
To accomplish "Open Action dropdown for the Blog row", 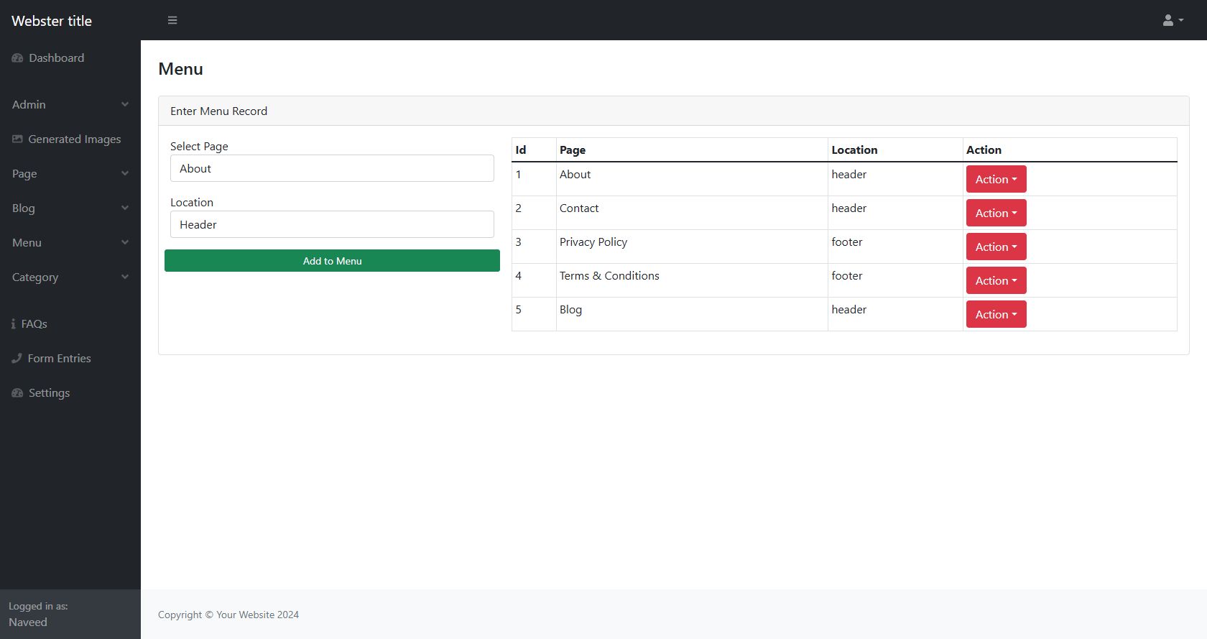I will tap(996, 314).
